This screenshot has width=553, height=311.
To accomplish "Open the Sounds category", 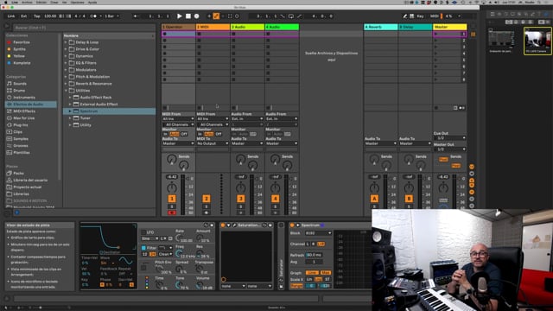I will tap(20, 84).
